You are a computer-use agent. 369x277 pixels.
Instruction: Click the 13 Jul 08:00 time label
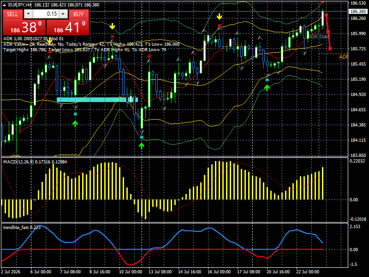click(160, 271)
